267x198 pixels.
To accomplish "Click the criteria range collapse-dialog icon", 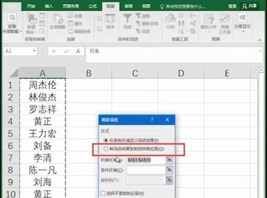I will tap(169, 170).
